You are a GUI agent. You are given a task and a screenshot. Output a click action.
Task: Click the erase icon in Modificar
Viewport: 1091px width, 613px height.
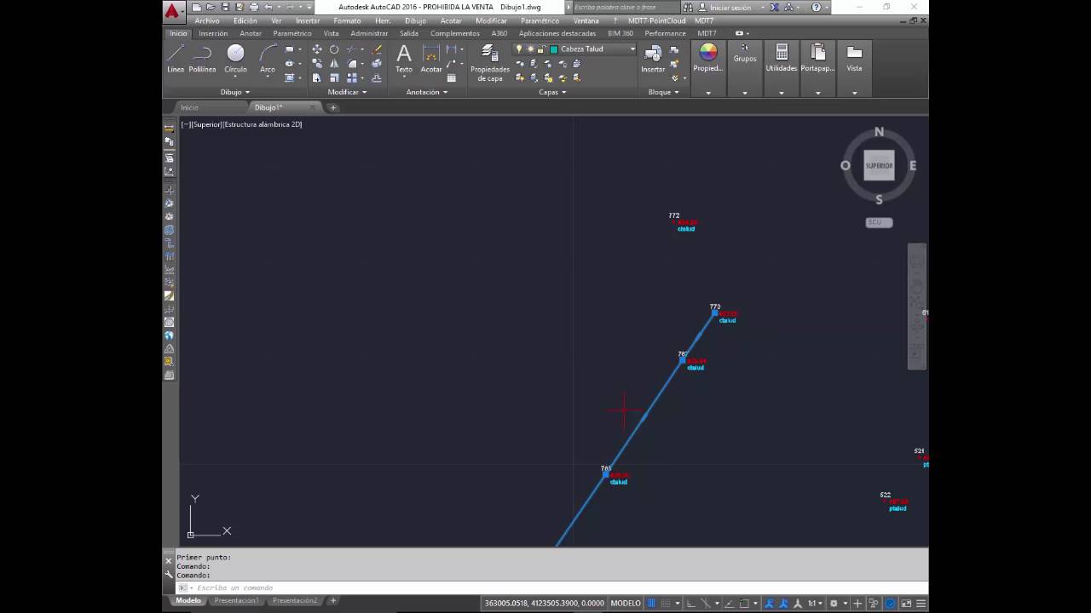click(x=377, y=49)
